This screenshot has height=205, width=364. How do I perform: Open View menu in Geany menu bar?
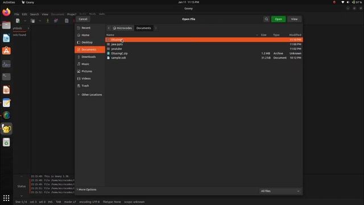(x=45, y=14)
